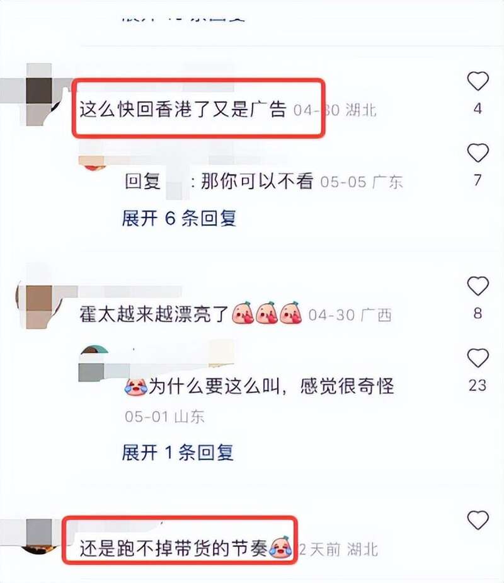
Task: Click the comment text 霍太越来越漂亮了
Action: pos(154,314)
